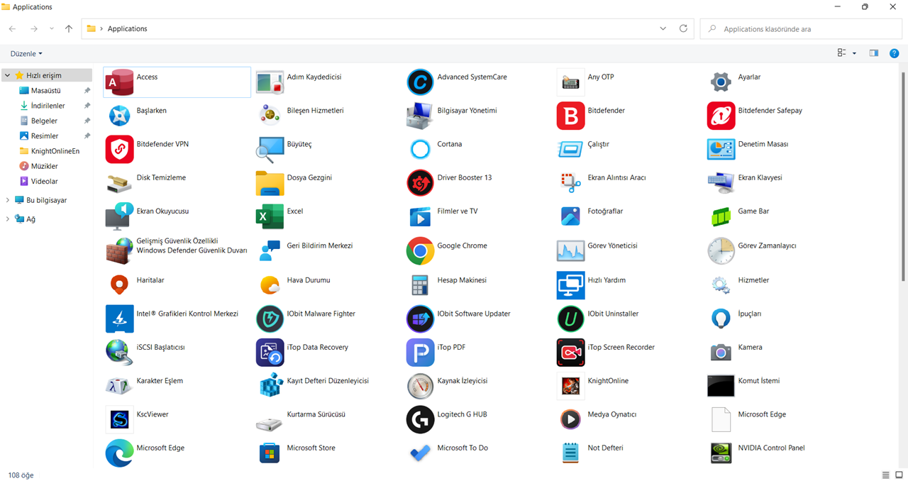
Task: Click the blue help button
Action: pos(894,52)
